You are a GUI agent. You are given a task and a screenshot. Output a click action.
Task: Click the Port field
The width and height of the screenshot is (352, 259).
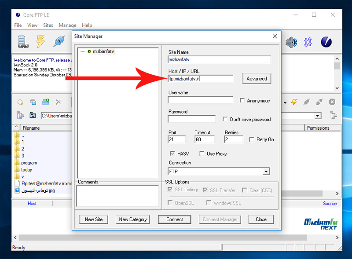(x=177, y=139)
